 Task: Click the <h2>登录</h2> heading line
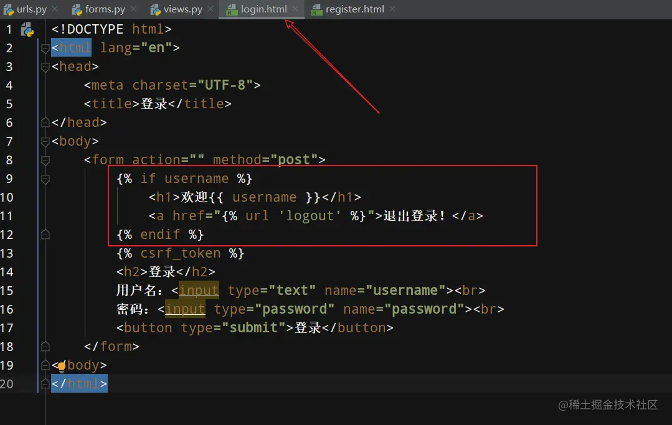pyautogui.click(x=166, y=272)
